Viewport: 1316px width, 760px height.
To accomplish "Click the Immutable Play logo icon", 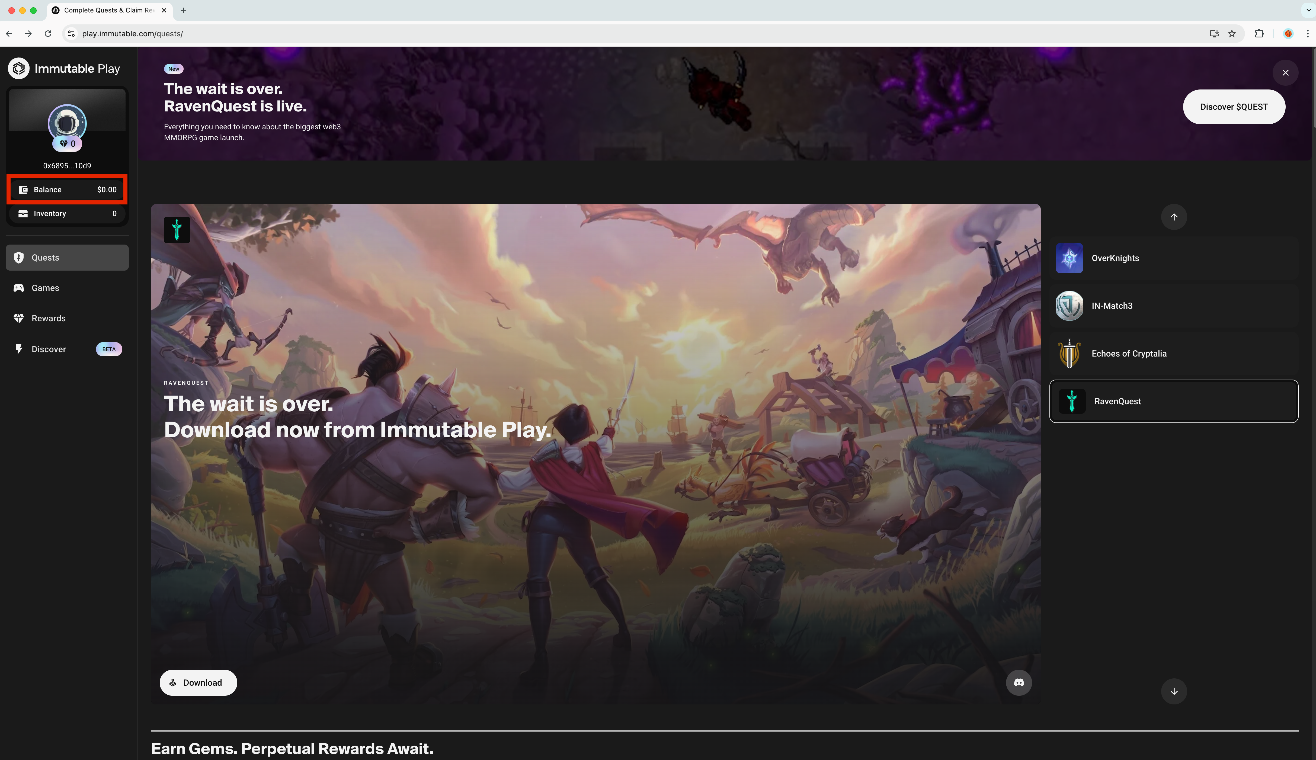I will (x=19, y=68).
